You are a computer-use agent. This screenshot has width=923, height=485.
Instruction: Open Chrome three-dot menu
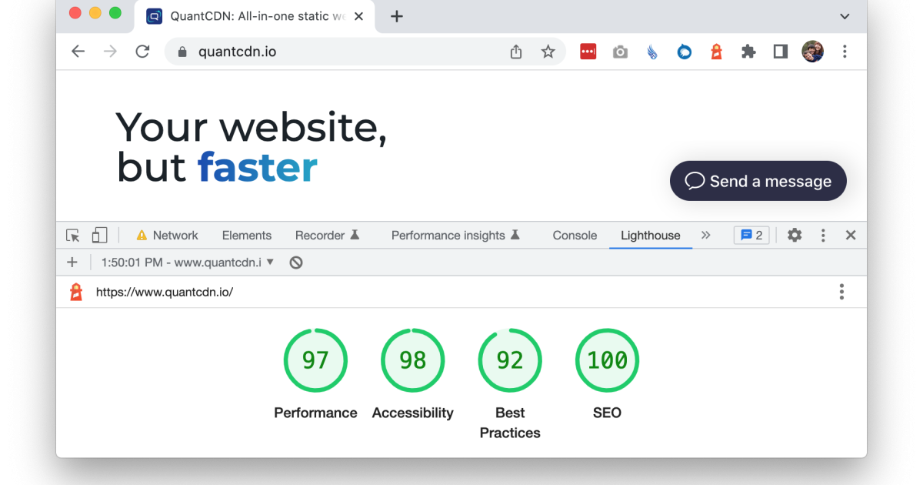pyautogui.click(x=845, y=52)
